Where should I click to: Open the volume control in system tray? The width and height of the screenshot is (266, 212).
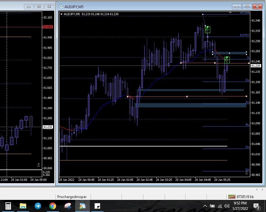[227, 206]
